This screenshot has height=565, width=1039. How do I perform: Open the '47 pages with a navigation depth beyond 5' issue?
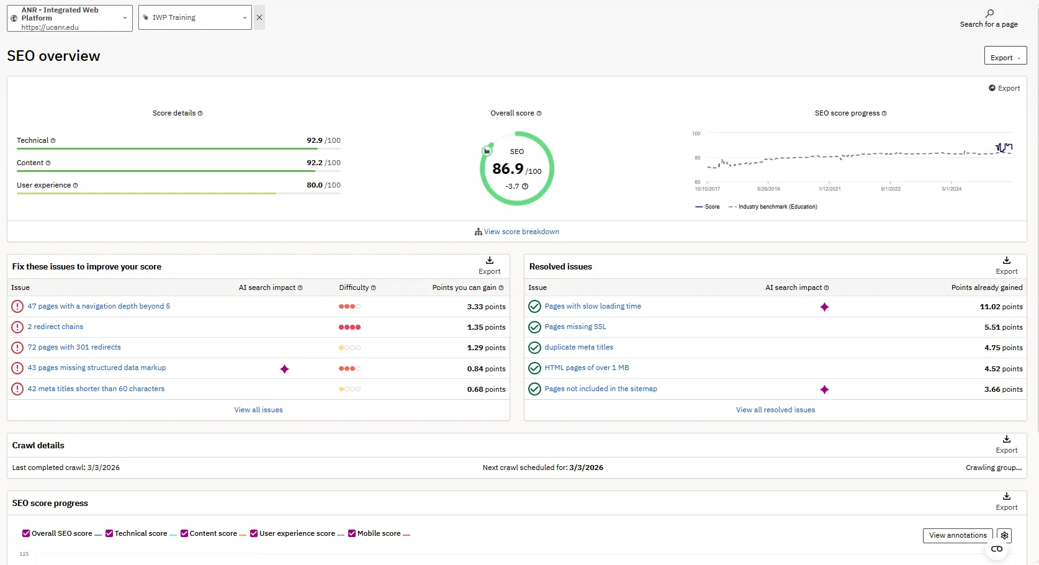click(98, 306)
